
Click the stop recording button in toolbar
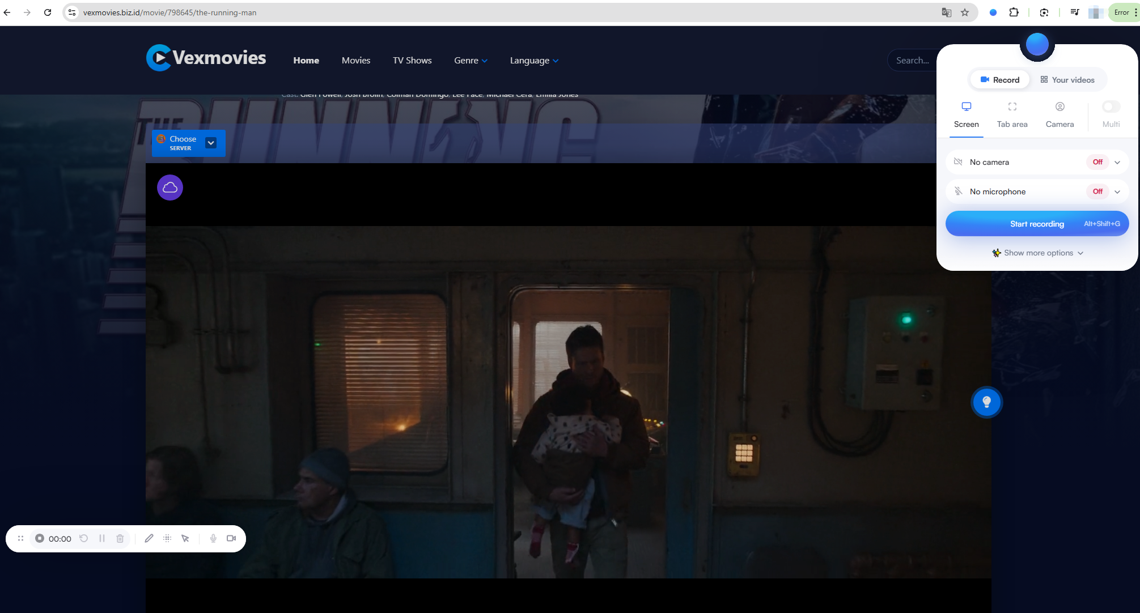coord(40,538)
